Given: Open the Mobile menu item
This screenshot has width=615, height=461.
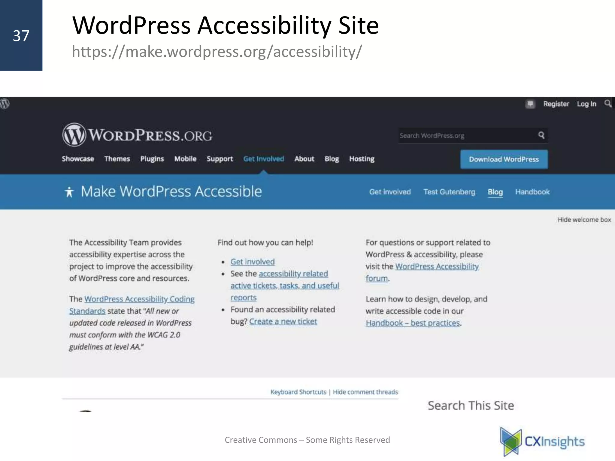Looking at the screenshot, I should click(x=185, y=159).
